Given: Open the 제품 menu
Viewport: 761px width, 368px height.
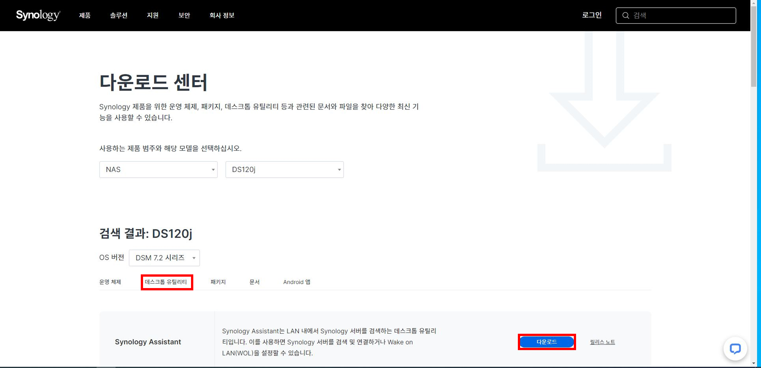Looking at the screenshot, I should click(x=85, y=15).
